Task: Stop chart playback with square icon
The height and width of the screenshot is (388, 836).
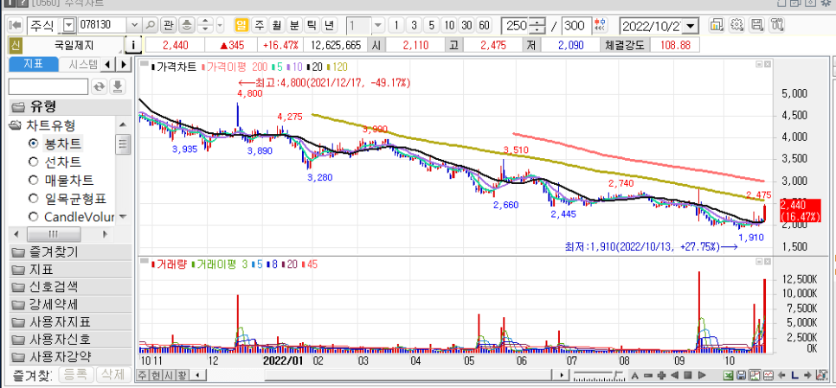Action: [688, 375]
